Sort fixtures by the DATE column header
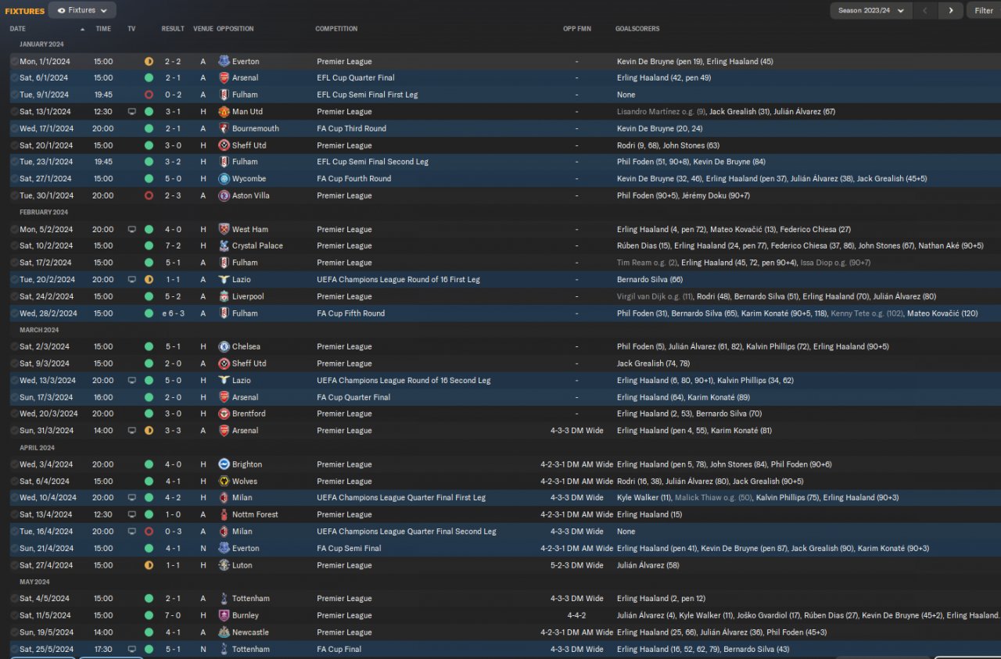The height and width of the screenshot is (659, 1001). coord(17,29)
